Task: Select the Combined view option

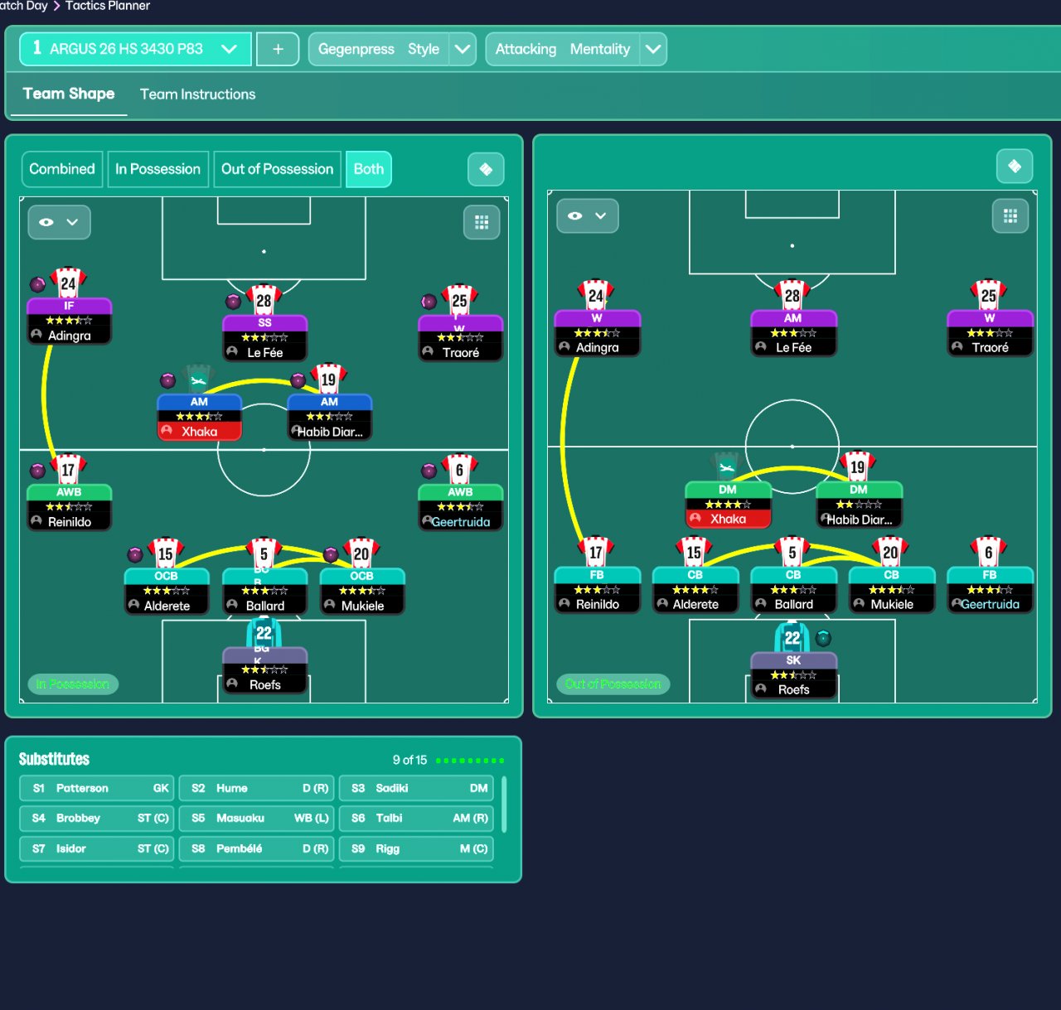Action: 62,169
